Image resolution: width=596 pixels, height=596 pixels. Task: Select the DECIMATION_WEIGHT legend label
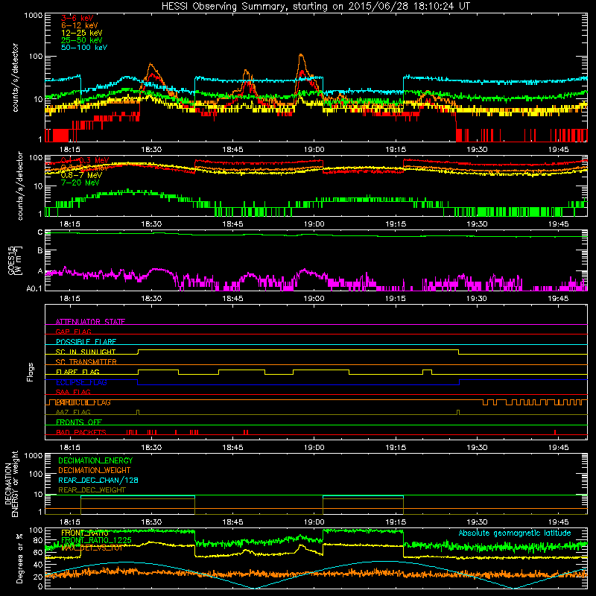tap(95, 470)
